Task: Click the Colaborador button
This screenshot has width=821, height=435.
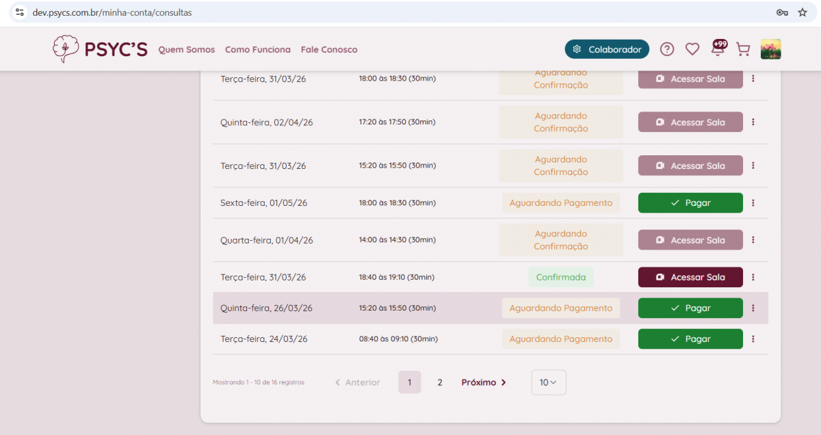Action: [x=607, y=49]
